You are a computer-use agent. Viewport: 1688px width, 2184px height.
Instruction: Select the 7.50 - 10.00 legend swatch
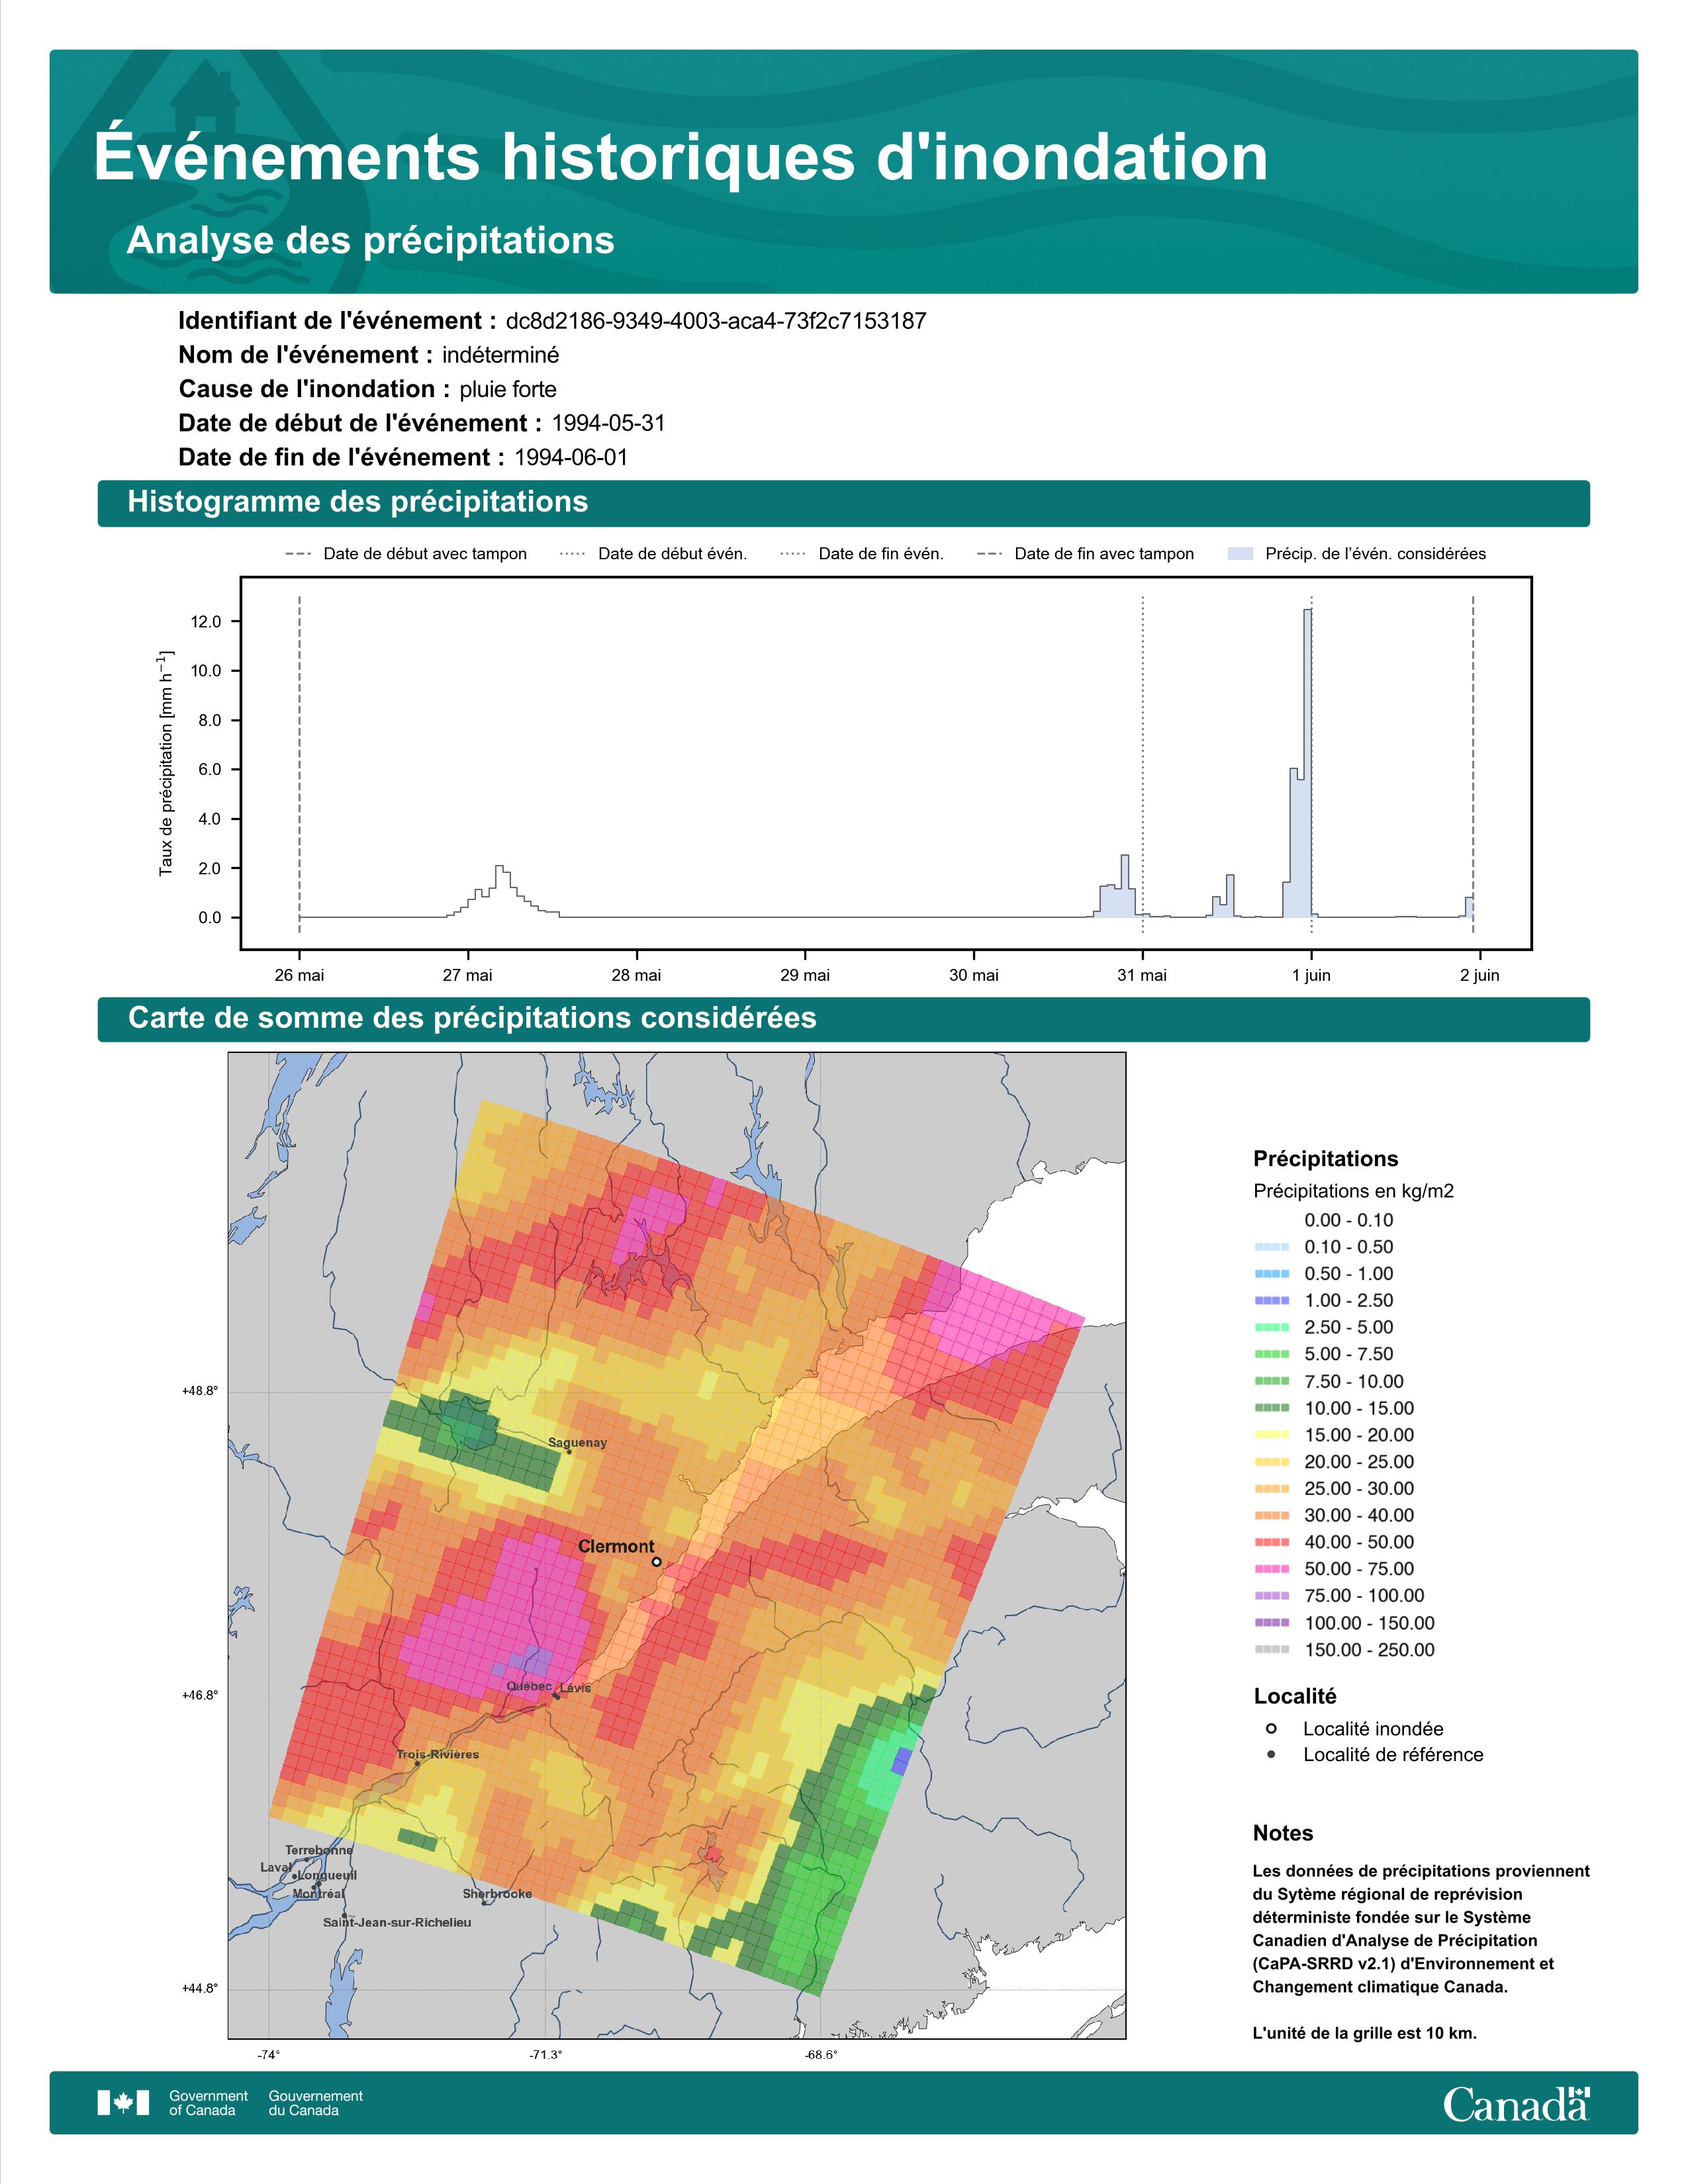1271,1381
